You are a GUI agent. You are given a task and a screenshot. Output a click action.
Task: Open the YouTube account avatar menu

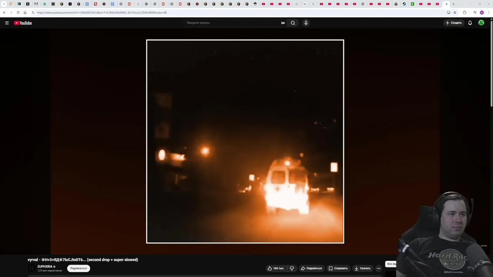(x=481, y=23)
